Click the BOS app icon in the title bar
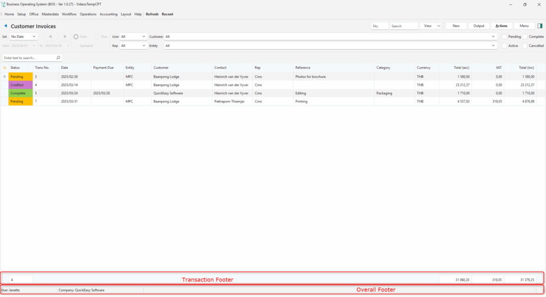Screen dimensions: 546x297 tap(4, 4)
